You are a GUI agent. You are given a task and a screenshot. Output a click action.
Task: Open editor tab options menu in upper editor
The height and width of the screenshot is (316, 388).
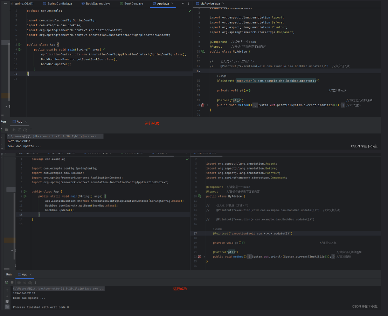(188, 4)
